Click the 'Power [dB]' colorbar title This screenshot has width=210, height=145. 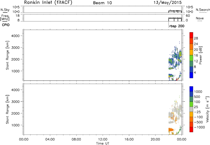pyautogui.click(x=200, y=55)
